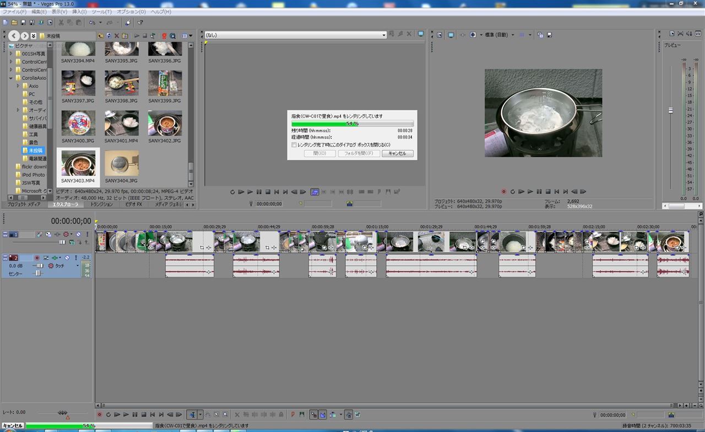Open the undo history dropdown arrow

tap(100, 23)
